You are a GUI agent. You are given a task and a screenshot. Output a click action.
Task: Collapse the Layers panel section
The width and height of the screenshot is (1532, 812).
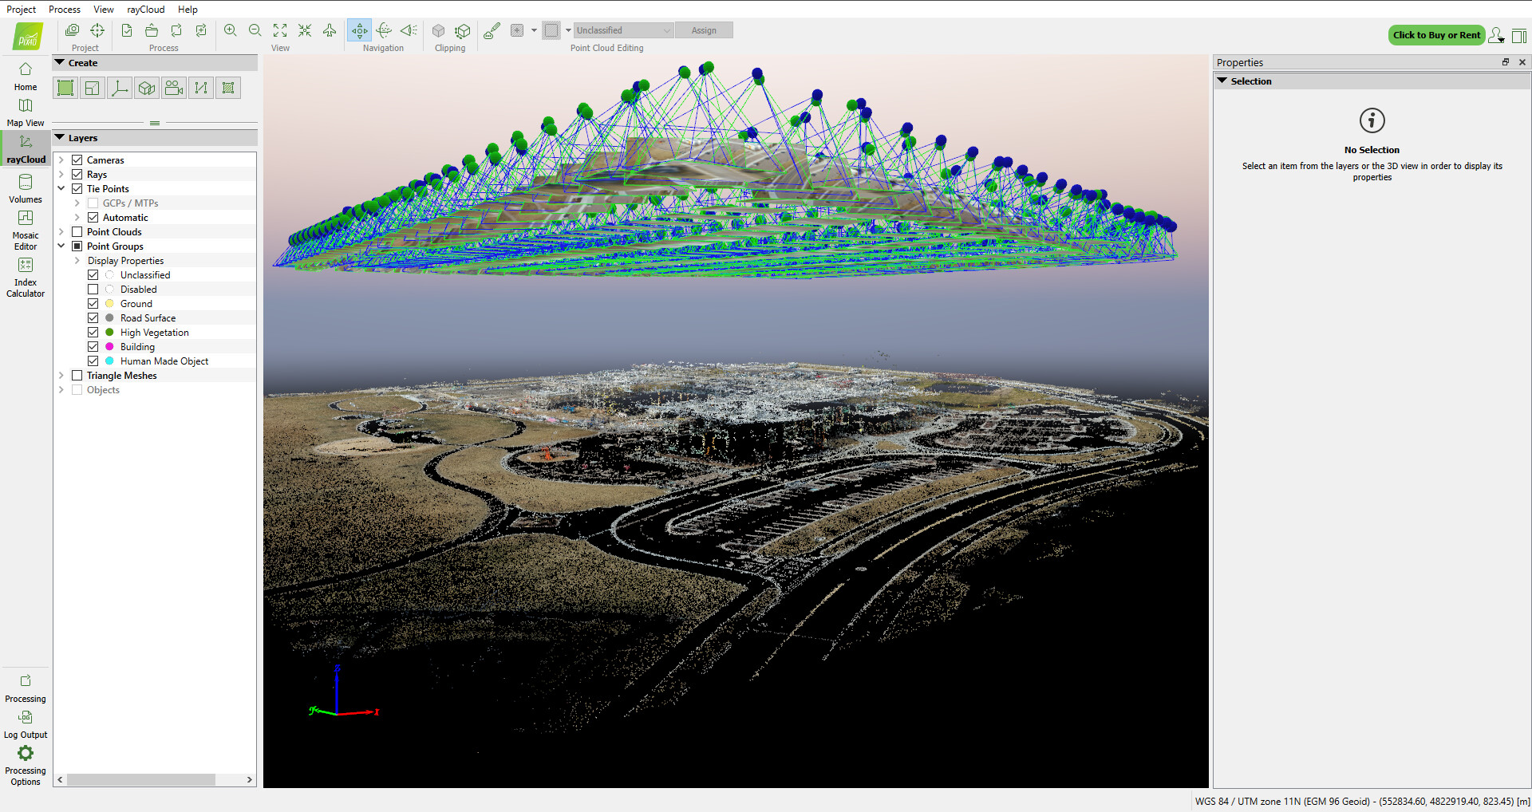coord(60,138)
